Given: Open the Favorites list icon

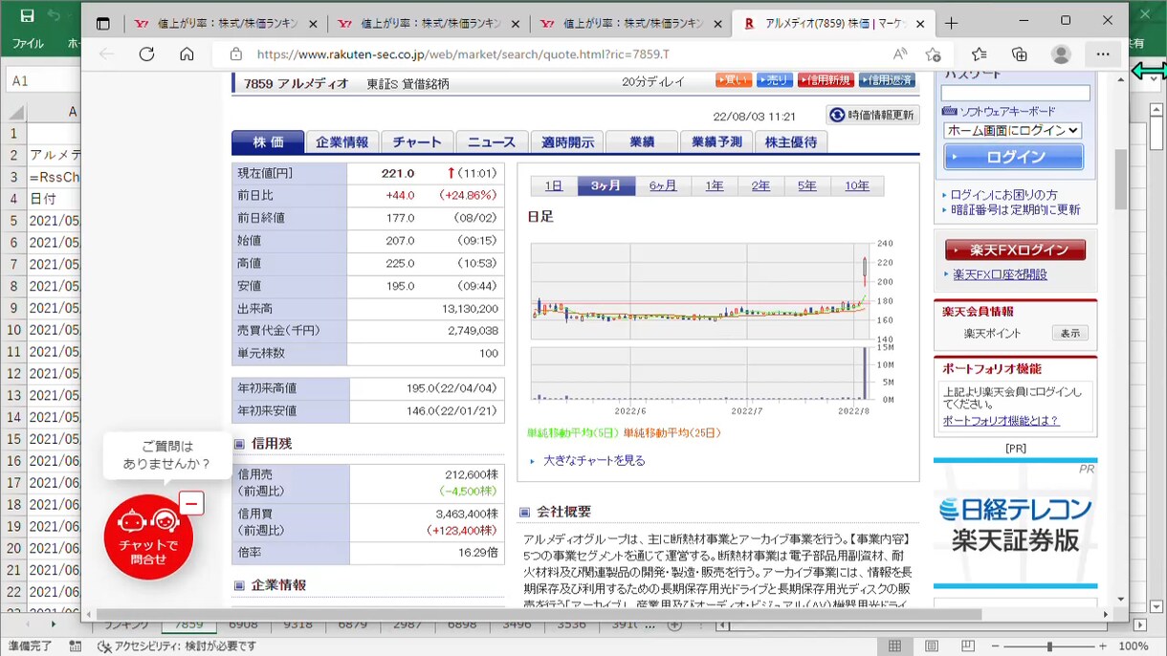Looking at the screenshot, I should [x=980, y=55].
